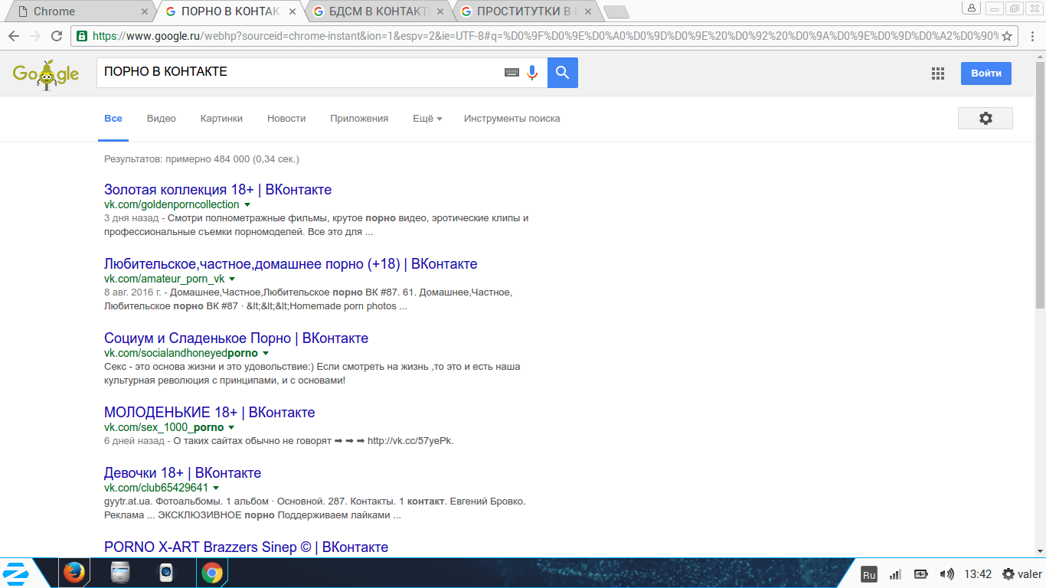Expand arrow next to vk.com/club65429641
The width and height of the screenshot is (1046, 588).
pos(216,488)
